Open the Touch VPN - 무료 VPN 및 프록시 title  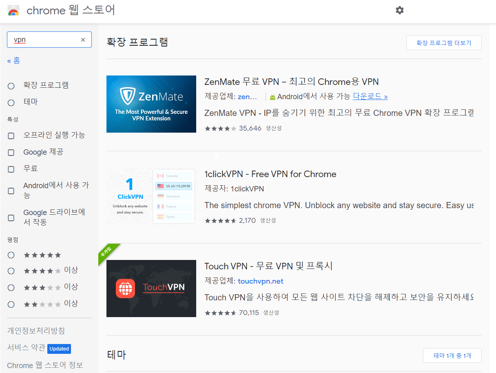(x=268, y=266)
